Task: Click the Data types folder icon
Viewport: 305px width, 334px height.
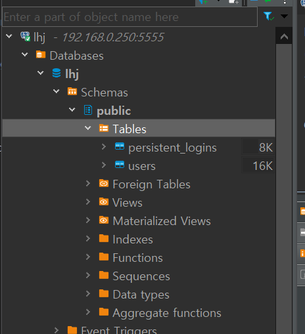Action: tap(104, 293)
